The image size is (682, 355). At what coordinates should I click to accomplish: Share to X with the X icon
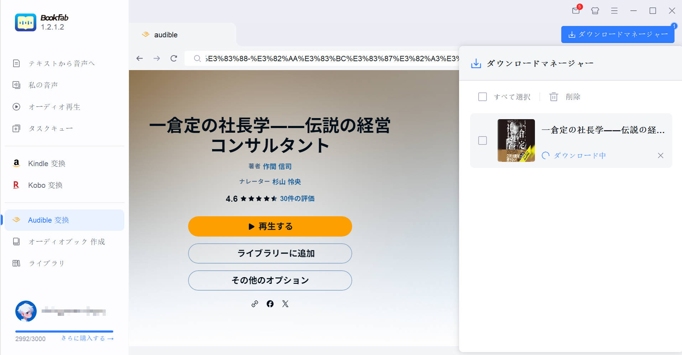285,304
